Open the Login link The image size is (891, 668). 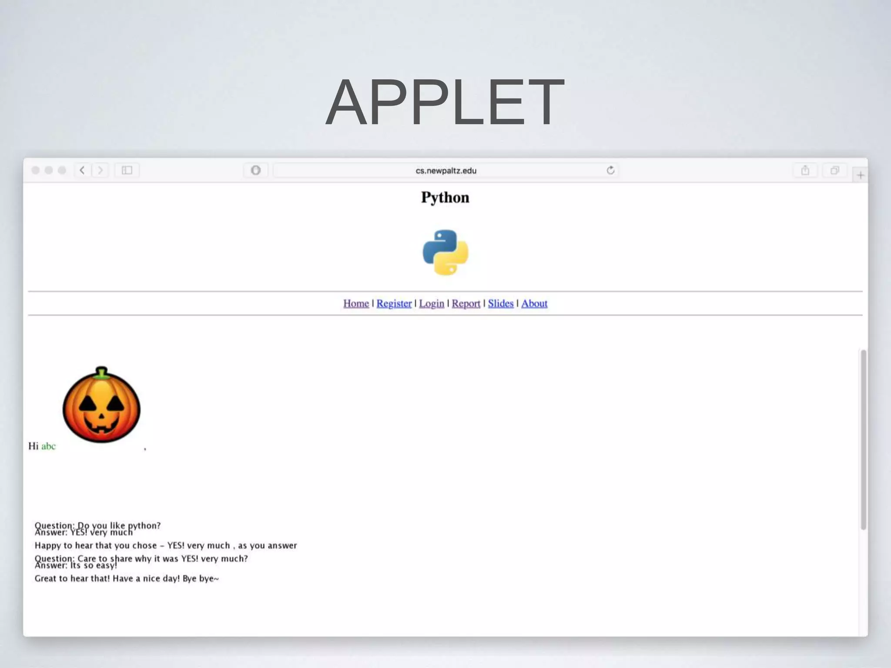(432, 304)
